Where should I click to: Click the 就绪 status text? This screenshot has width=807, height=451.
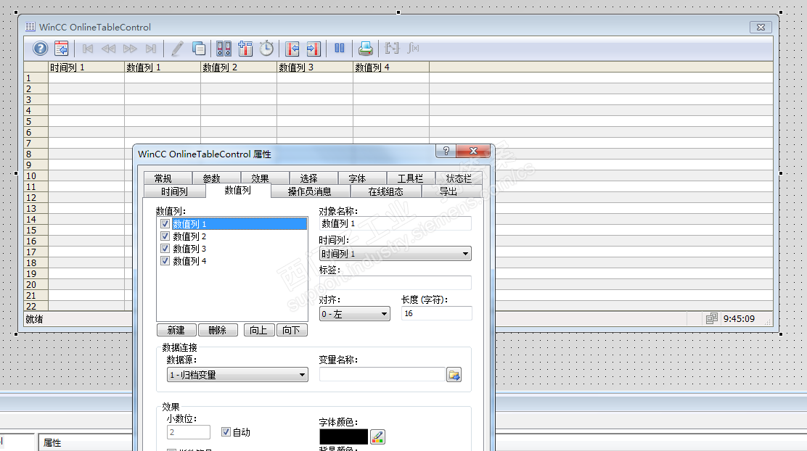tap(35, 319)
